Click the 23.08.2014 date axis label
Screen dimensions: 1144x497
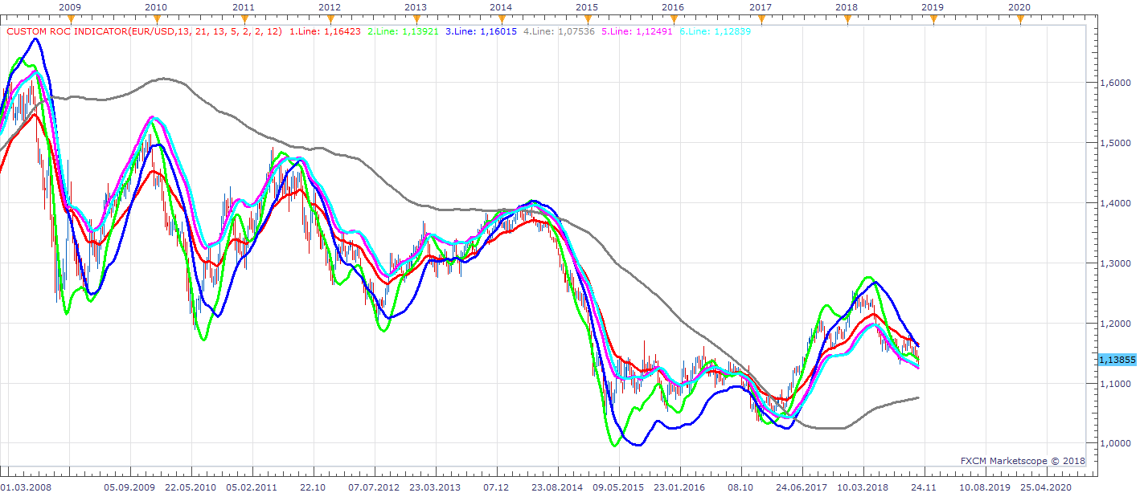[x=556, y=487]
